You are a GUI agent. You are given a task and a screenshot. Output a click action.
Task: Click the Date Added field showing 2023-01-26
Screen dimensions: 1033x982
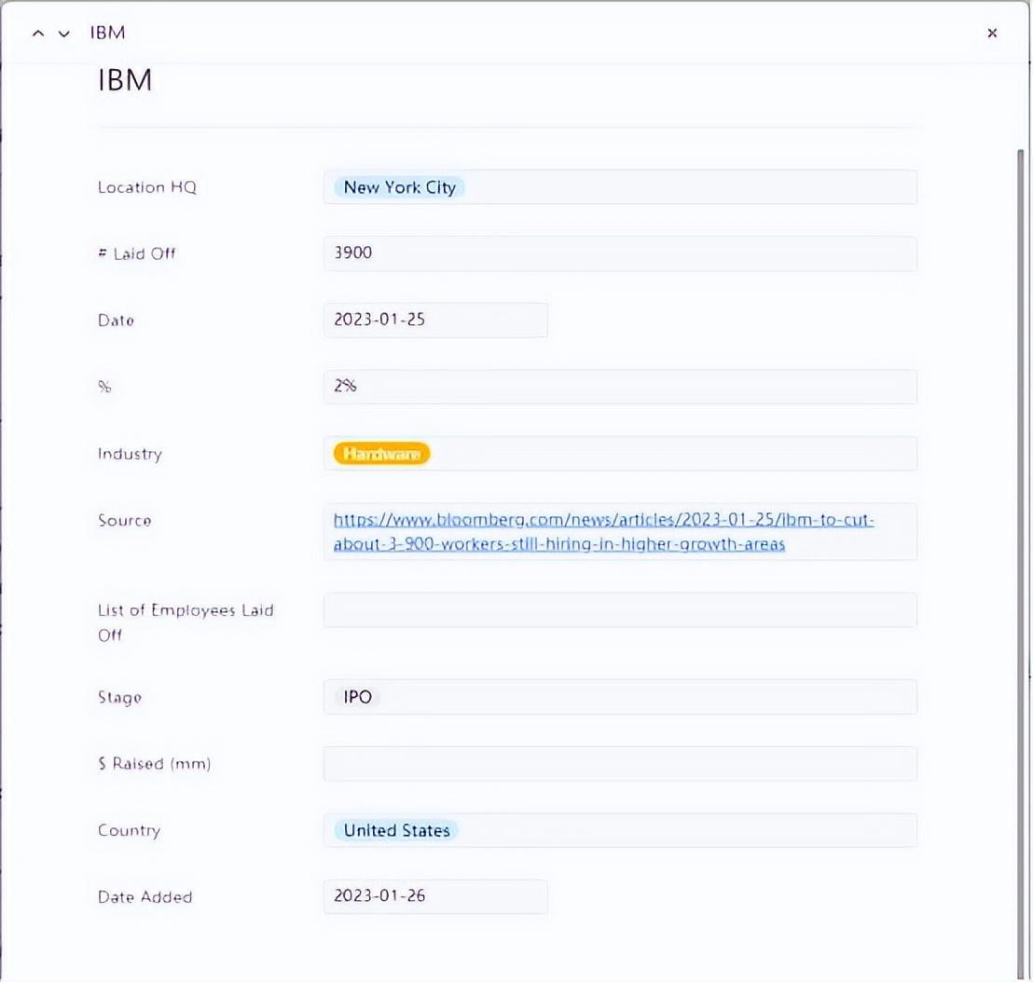pyautogui.click(x=434, y=897)
